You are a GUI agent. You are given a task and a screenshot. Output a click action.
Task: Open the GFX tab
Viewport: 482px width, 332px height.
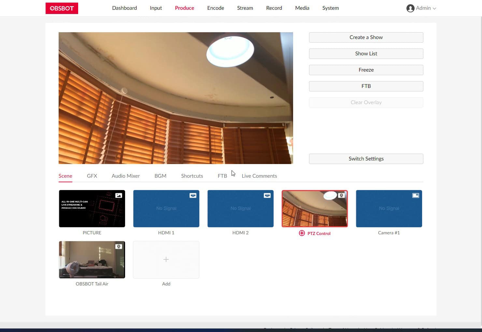click(x=92, y=176)
